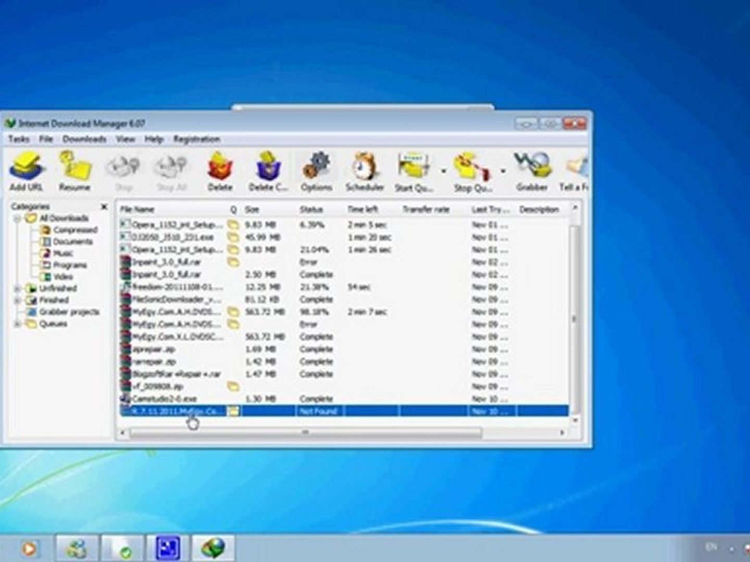
Task: Click the scroll-down arrow of the list
Action: click(575, 419)
